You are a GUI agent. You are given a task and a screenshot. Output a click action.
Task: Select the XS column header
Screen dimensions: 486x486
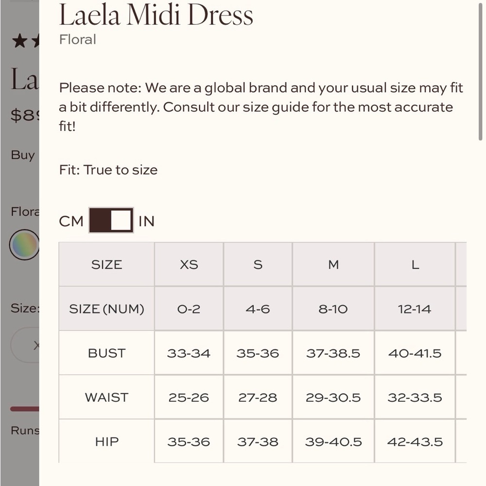[x=189, y=264]
